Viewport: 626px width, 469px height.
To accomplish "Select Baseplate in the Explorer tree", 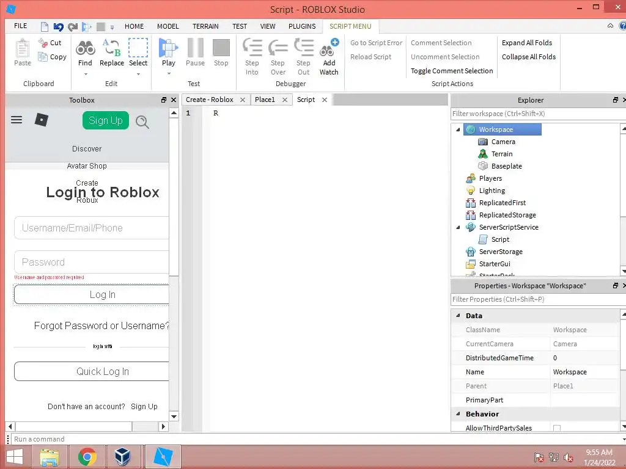I will click(506, 166).
